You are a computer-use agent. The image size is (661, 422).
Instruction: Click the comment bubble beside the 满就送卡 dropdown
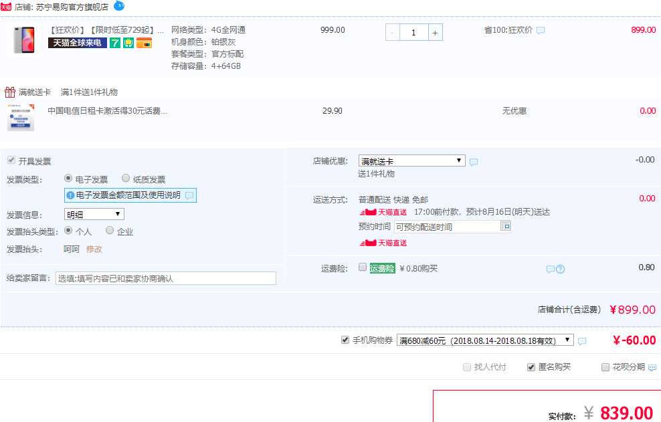pos(474,162)
